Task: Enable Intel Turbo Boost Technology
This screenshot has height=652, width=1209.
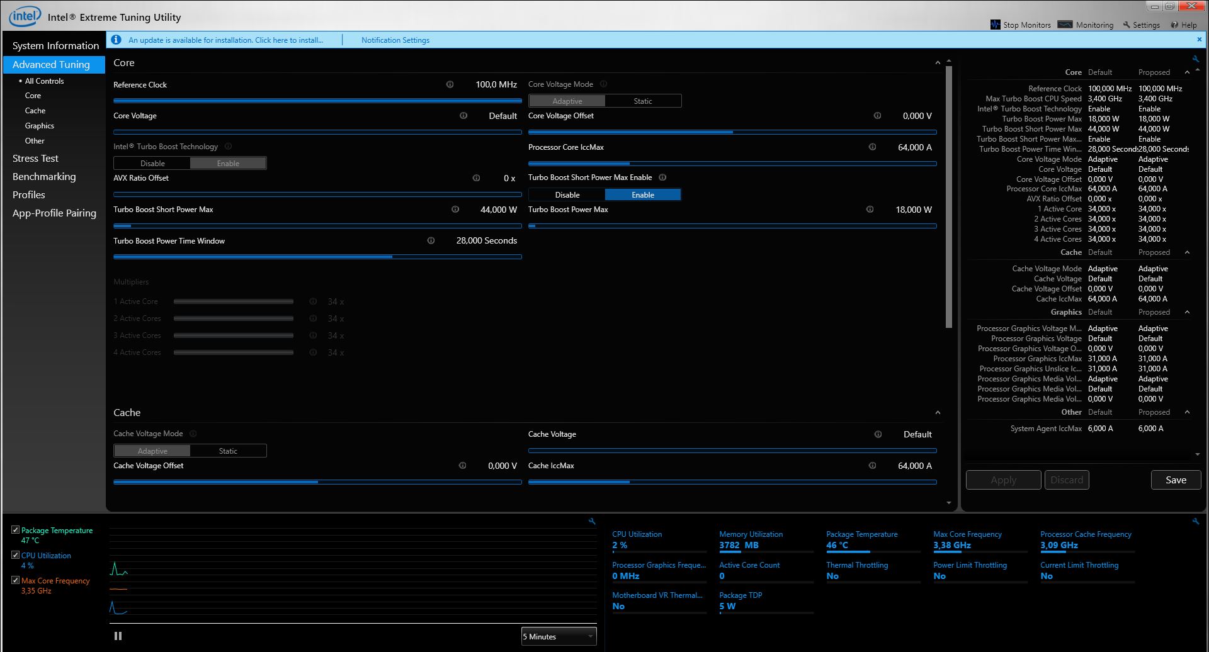Action: coord(228,163)
